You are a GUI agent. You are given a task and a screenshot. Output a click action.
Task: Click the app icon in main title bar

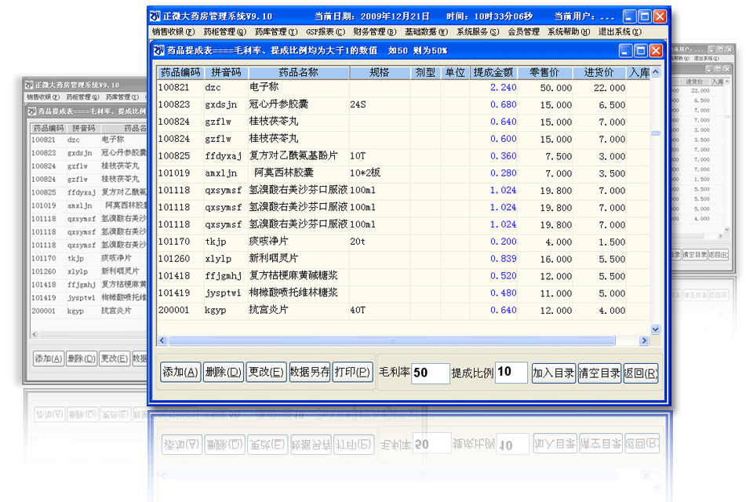pyautogui.click(x=155, y=16)
